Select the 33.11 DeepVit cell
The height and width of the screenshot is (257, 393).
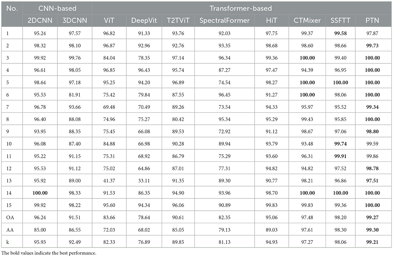pyautogui.click(x=144, y=181)
